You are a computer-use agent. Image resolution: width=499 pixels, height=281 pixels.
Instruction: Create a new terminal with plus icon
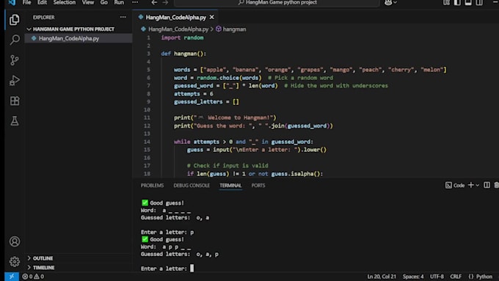pos(470,185)
